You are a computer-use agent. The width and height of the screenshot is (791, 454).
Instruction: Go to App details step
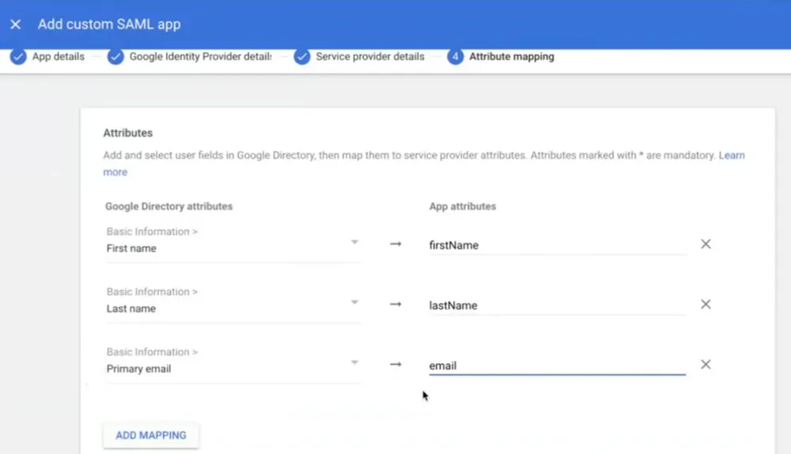point(58,56)
